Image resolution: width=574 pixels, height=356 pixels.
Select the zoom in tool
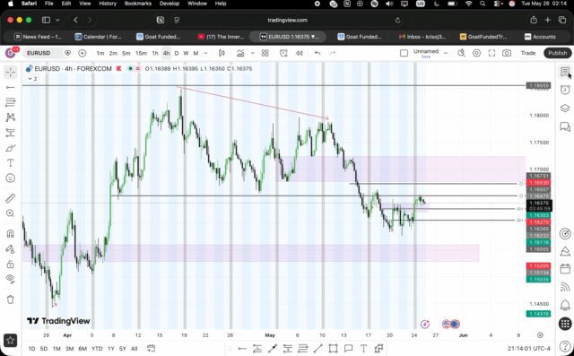tap(10, 213)
